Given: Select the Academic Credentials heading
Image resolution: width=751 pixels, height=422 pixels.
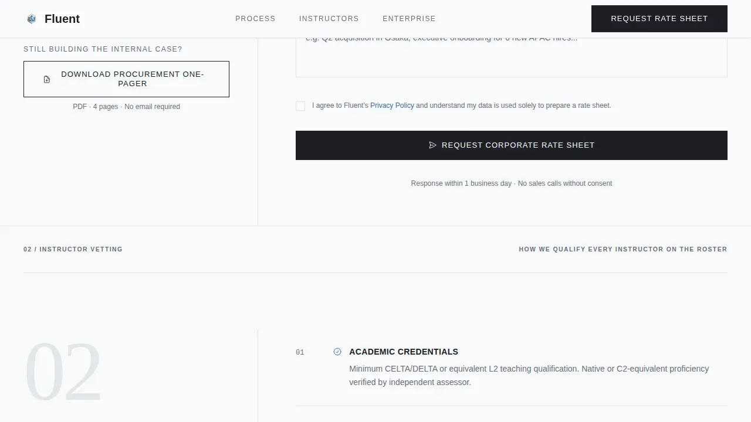Looking at the screenshot, I should (x=404, y=352).
